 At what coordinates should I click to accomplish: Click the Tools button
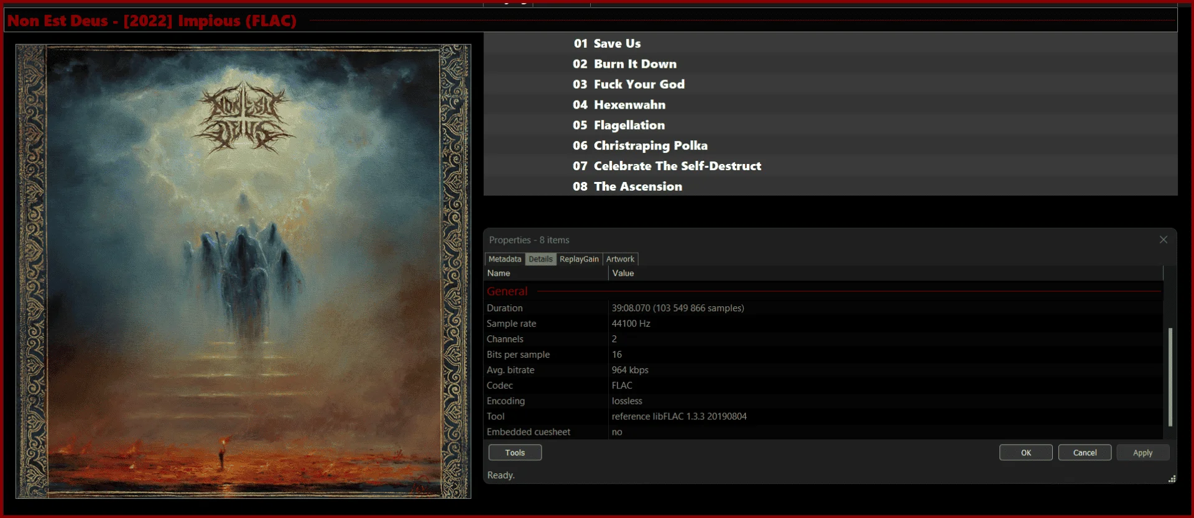[515, 453]
